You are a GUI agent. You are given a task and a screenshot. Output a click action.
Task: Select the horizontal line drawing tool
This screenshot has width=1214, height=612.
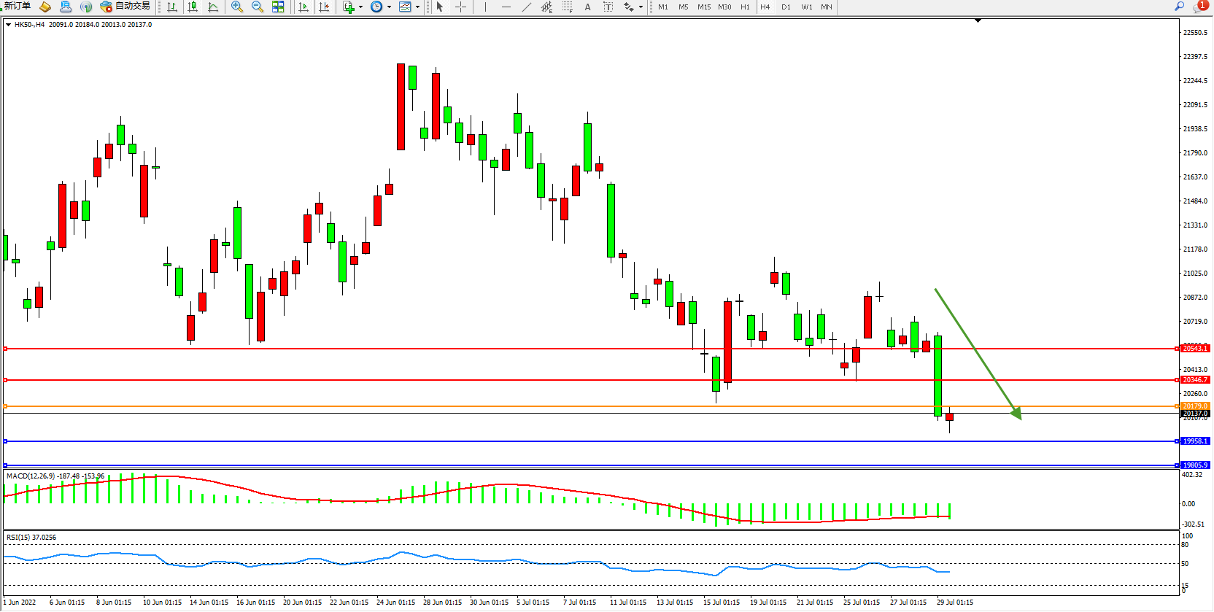[506, 7]
